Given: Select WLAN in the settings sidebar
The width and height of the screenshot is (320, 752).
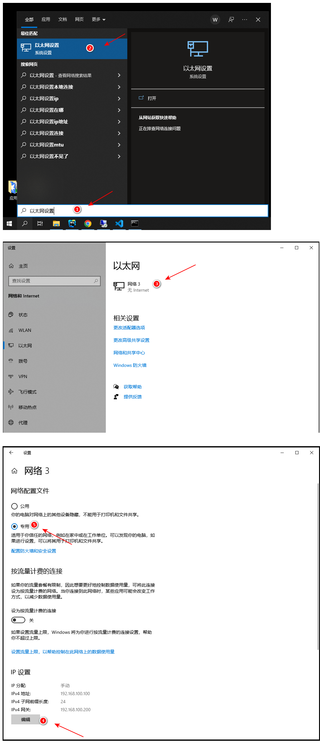Looking at the screenshot, I should pyautogui.click(x=25, y=330).
